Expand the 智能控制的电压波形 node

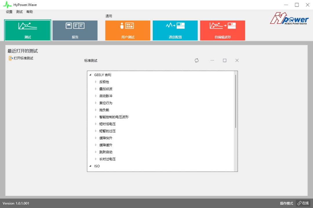tap(96, 117)
